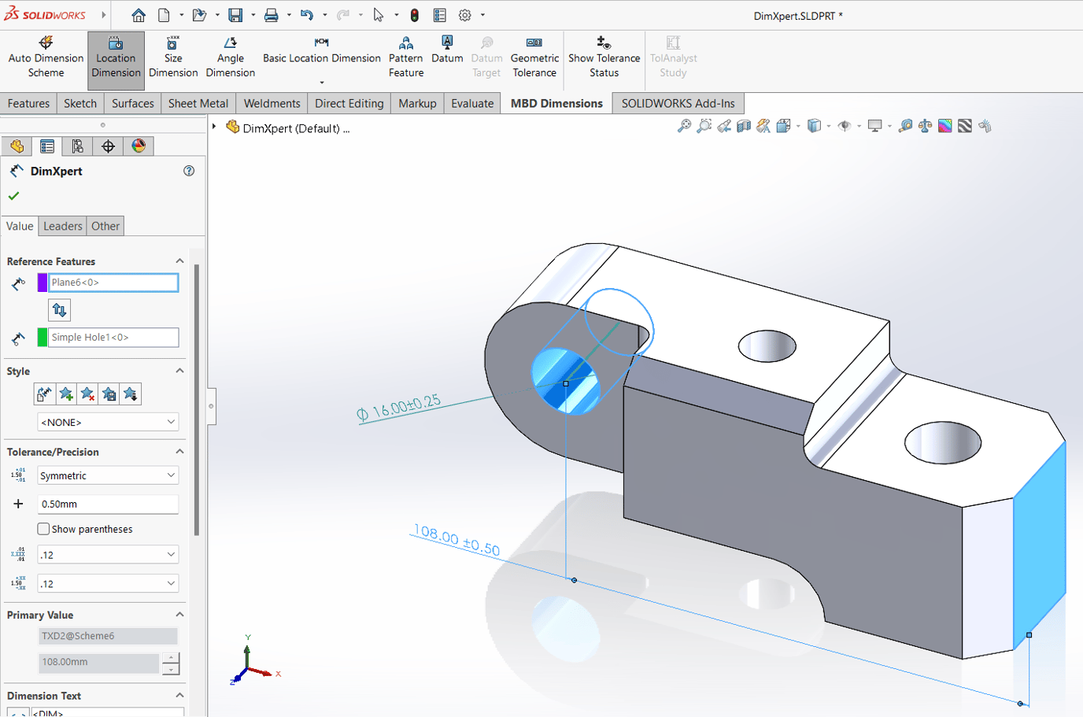This screenshot has width=1083, height=717.
Task: Select the Pattern Feature tool
Action: coord(405,55)
